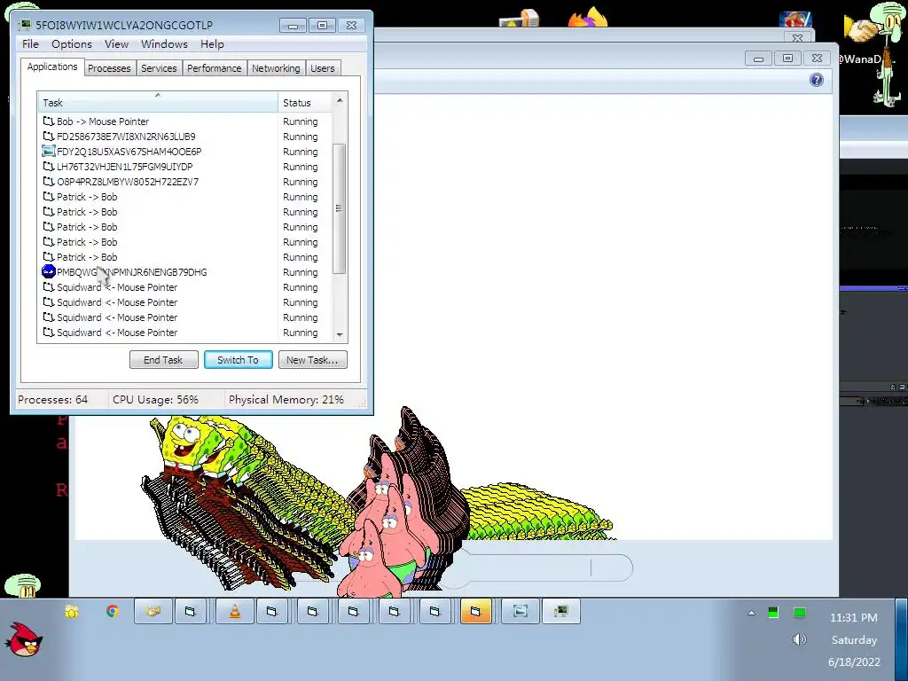Open the Firefox desktop icon
The width and height of the screenshot is (908, 681).
pos(588,16)
